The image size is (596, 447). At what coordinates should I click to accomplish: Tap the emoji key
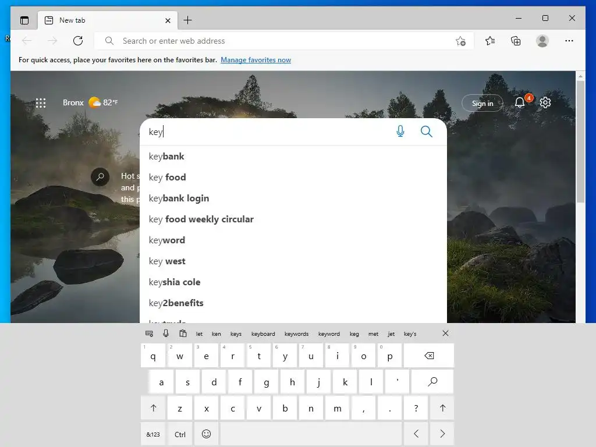206,434
